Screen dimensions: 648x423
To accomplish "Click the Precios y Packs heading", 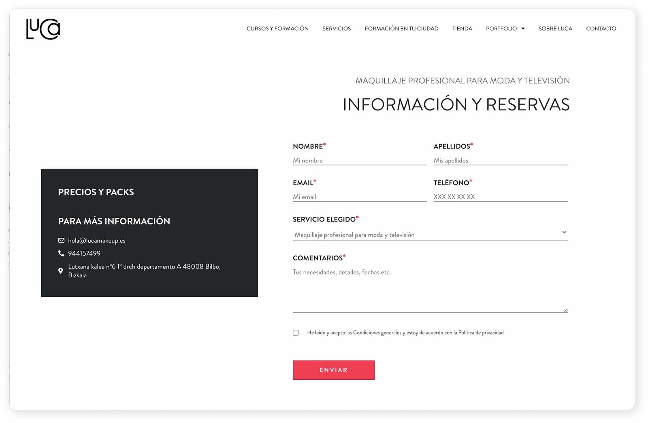I will click(x=96, y=192).
